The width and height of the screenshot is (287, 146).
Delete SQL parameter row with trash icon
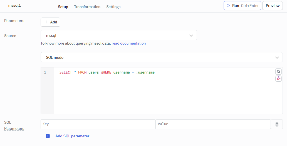[277, 124]
